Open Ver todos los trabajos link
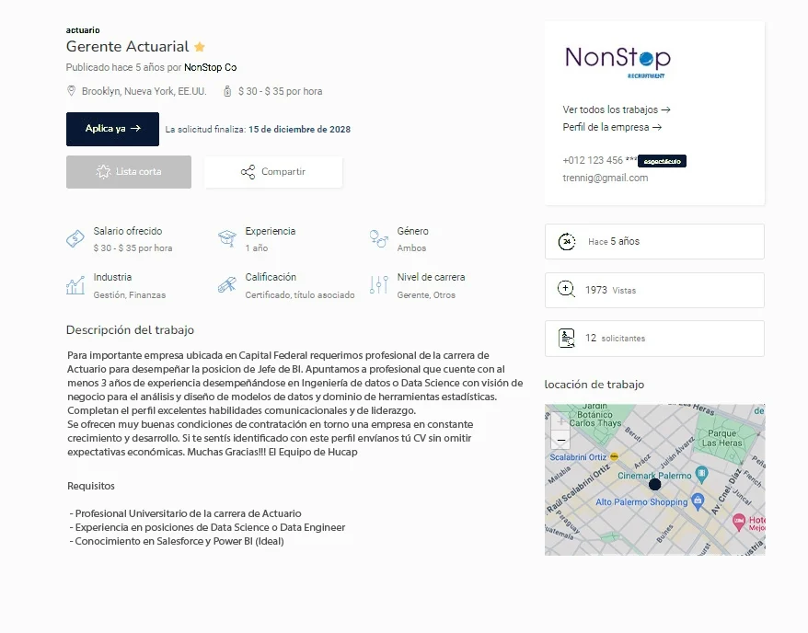 coord(617,109)
